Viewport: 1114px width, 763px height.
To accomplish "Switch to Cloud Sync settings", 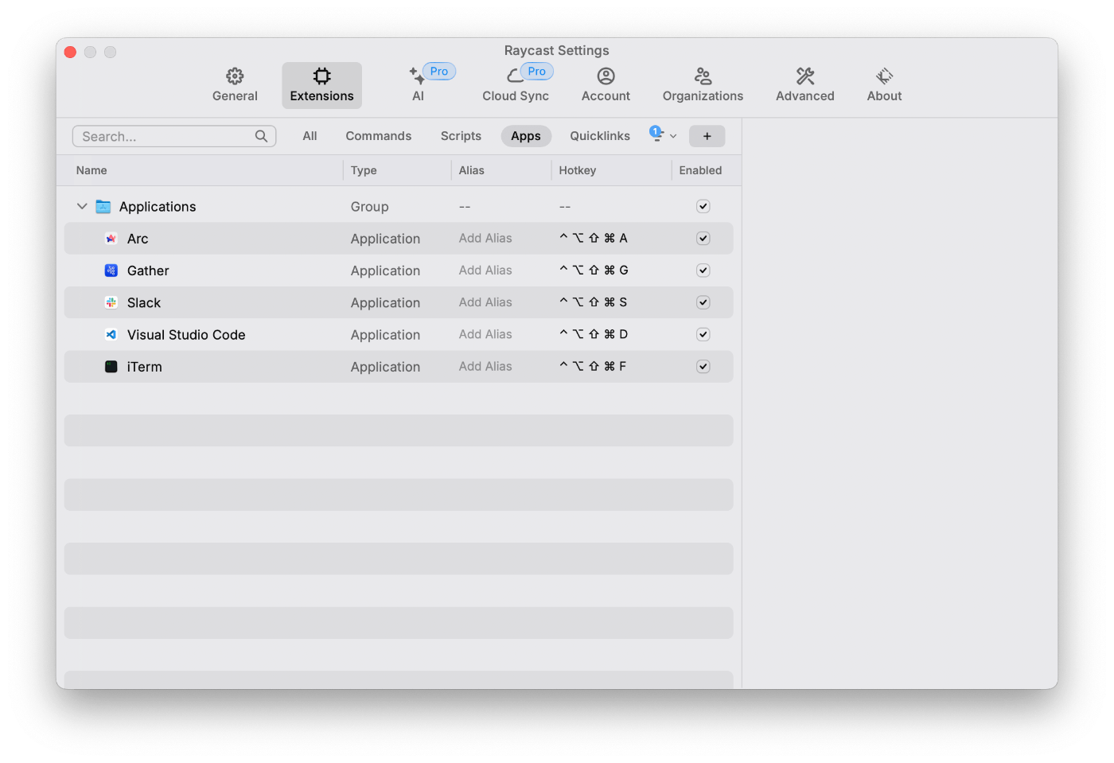I will [516, 85].
